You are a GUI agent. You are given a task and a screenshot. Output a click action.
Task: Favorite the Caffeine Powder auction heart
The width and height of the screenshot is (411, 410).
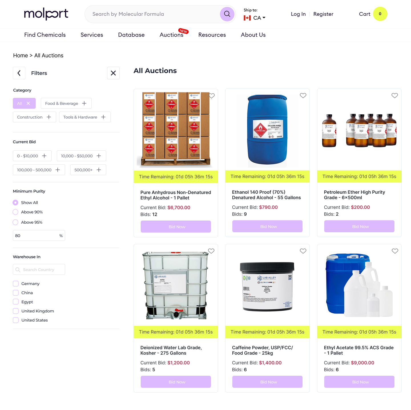(x=303, y=251)
